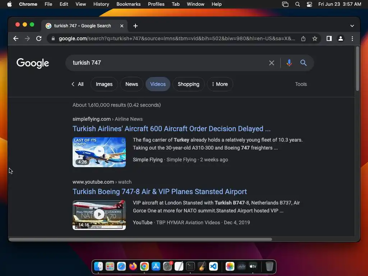Bookmark this page with the star icon

click(315, 38)
